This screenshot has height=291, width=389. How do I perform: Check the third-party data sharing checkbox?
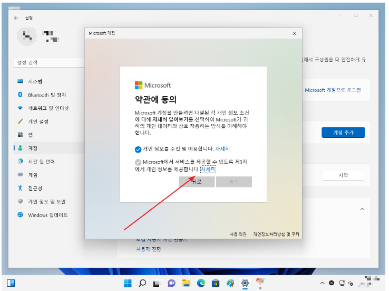[138, 163]
